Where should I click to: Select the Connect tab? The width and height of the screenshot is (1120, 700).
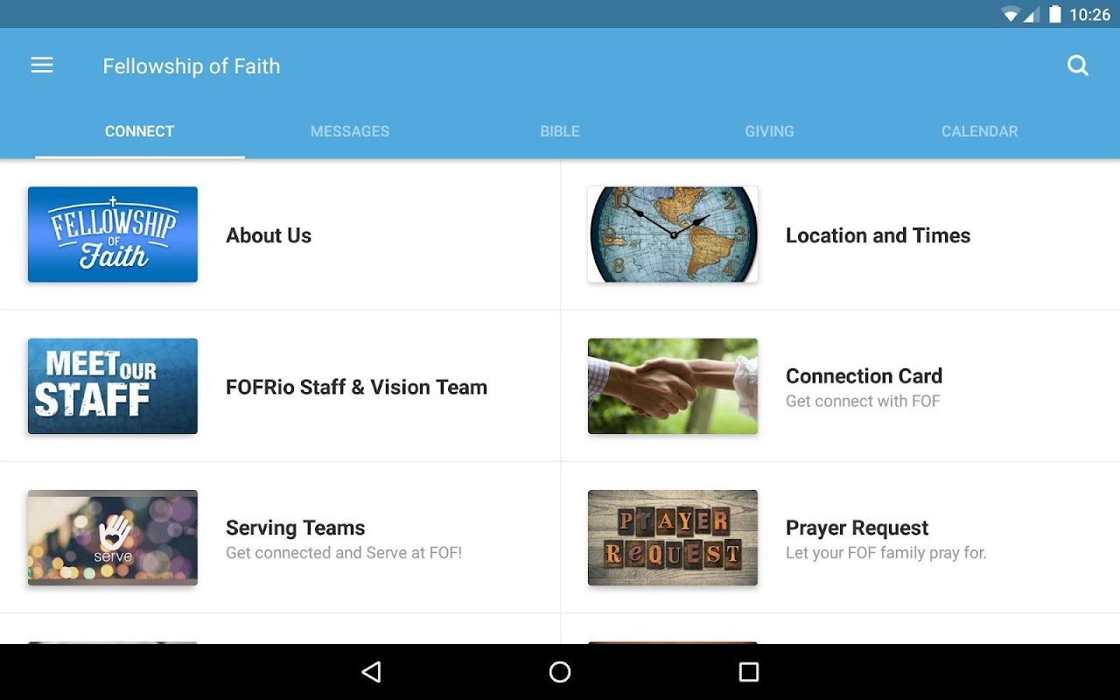[x=140, y=131]
